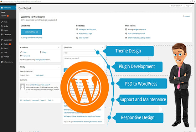The image size is (196, 132).
Task: Click Write your first blog post link
Action: click(x=88, y=29)
